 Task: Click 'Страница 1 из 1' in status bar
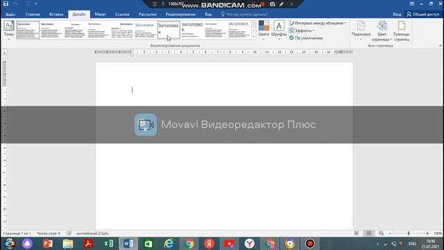click(x=17, y=233)
